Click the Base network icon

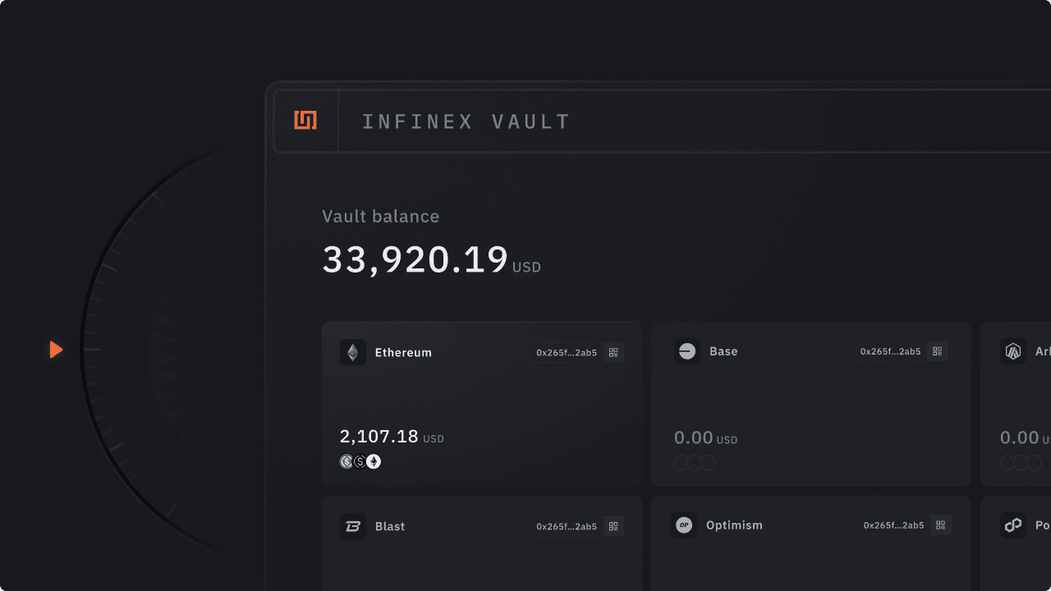[687, 351]
